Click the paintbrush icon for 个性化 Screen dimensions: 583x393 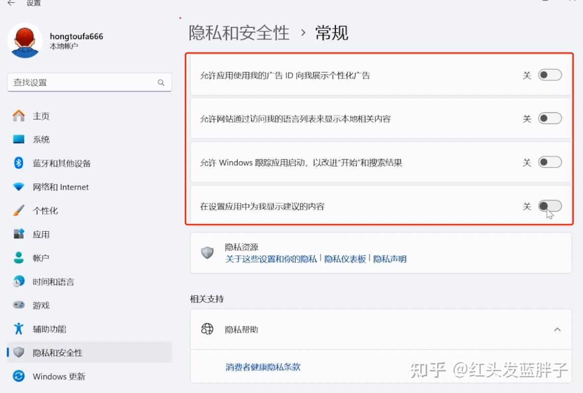tap(19, 210)
